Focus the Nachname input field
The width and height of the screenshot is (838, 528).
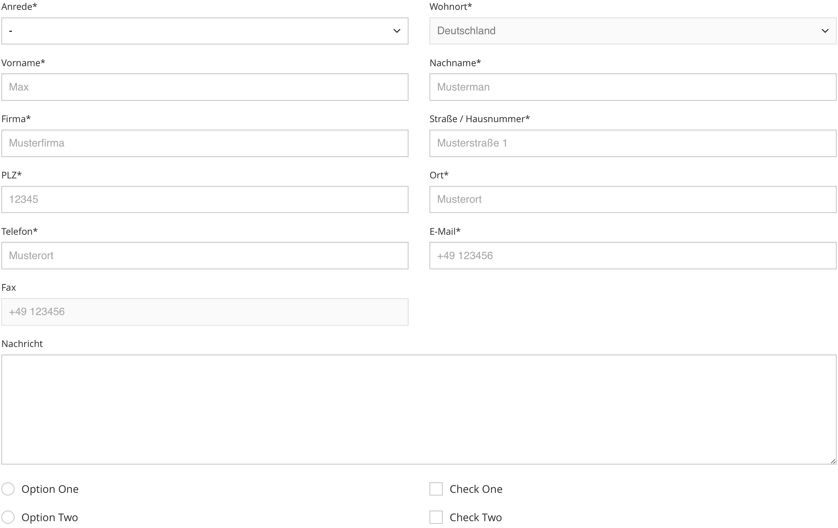pos(633,87)
